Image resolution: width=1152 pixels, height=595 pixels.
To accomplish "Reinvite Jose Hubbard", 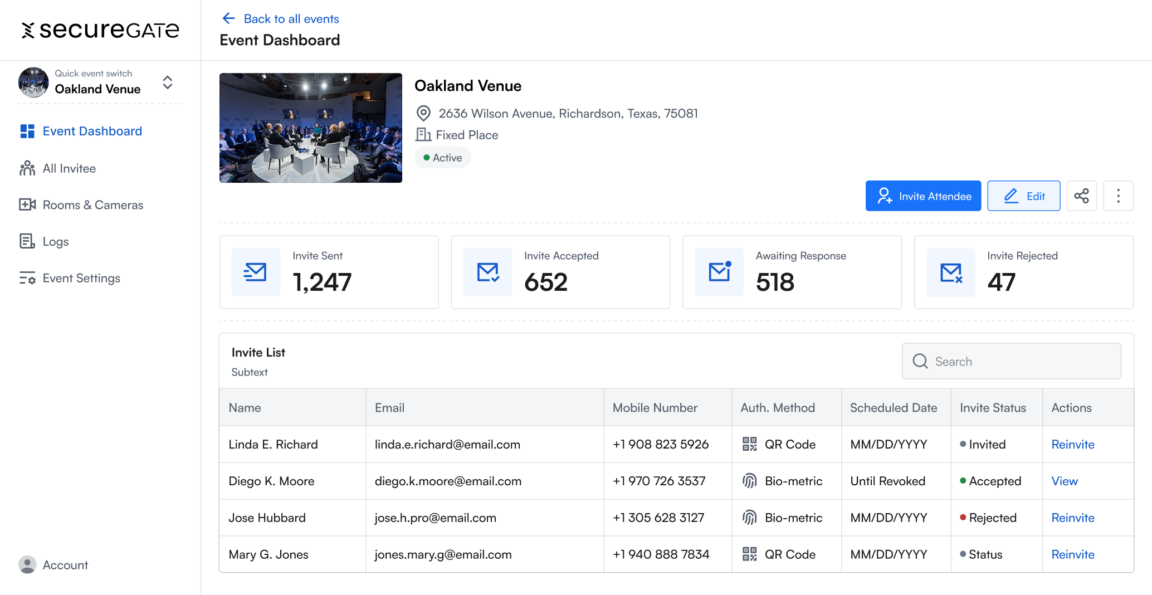I will coord(1073,518).
